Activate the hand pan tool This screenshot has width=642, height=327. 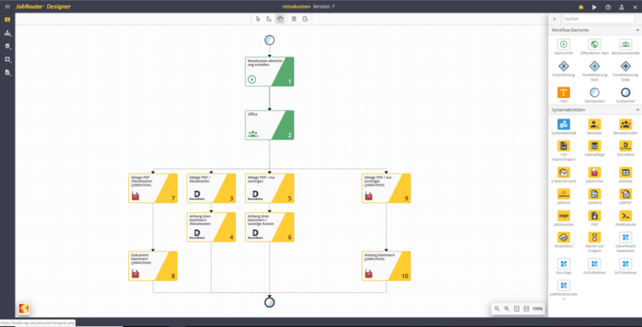(x=280, y=19)
